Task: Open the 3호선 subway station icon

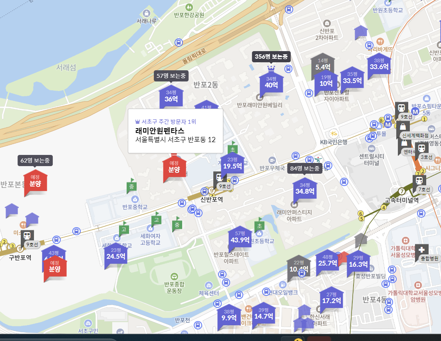Action: click(421, 148)
